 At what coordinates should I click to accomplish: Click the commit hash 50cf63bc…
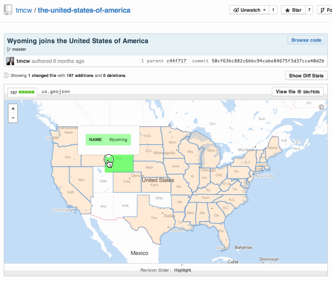(x=268, y=61)
